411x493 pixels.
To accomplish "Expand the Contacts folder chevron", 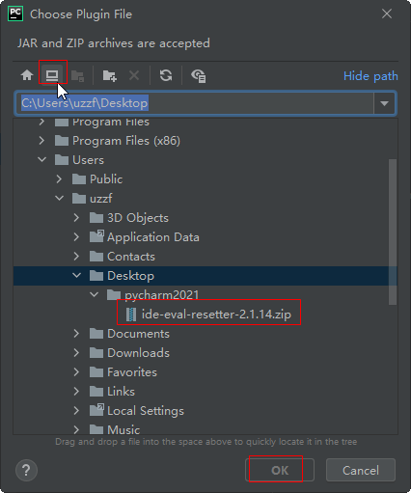I will pos(76,257).
